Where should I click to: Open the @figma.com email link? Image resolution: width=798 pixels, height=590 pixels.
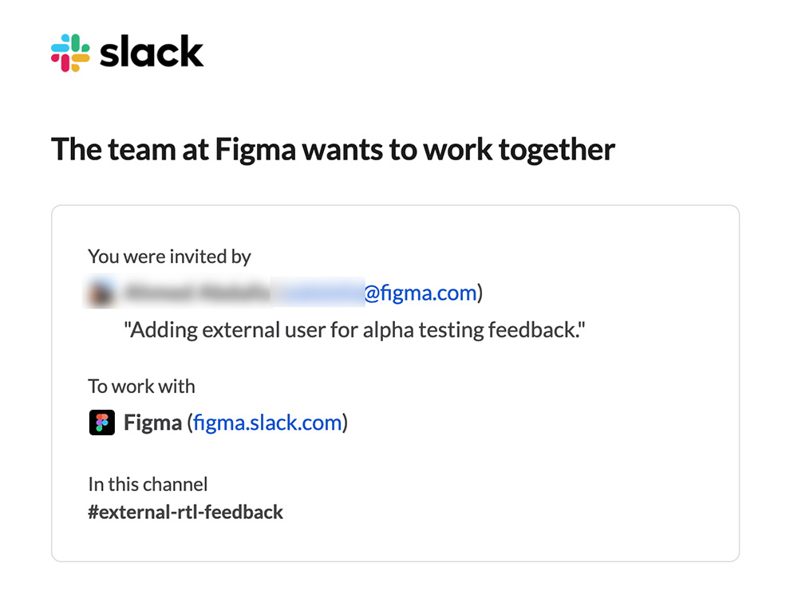(421, 293)
